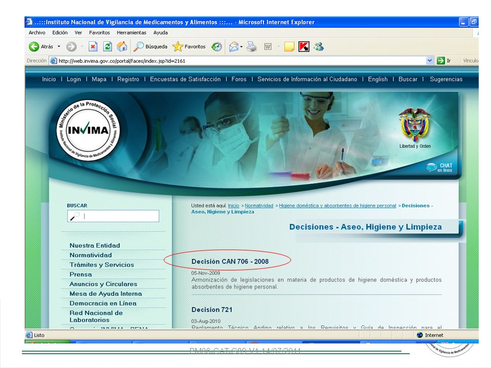The width and height of the screenshot is (491, 368).
Task: Click the Listo status bar page icon
Action: click(x=29, y=335)
